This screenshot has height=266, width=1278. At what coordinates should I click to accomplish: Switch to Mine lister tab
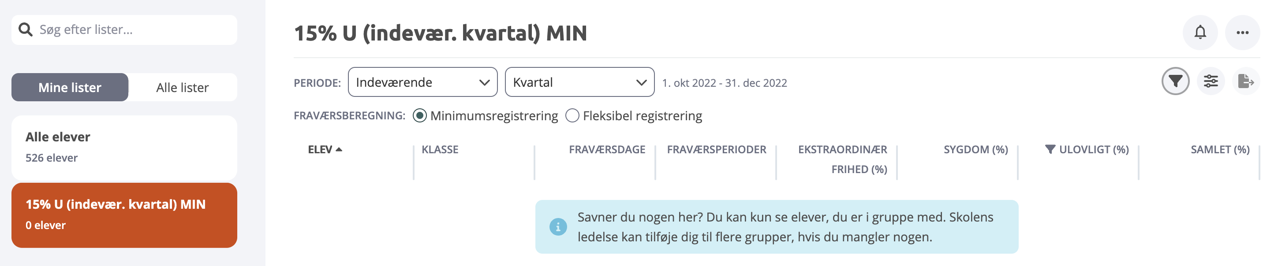70,88
